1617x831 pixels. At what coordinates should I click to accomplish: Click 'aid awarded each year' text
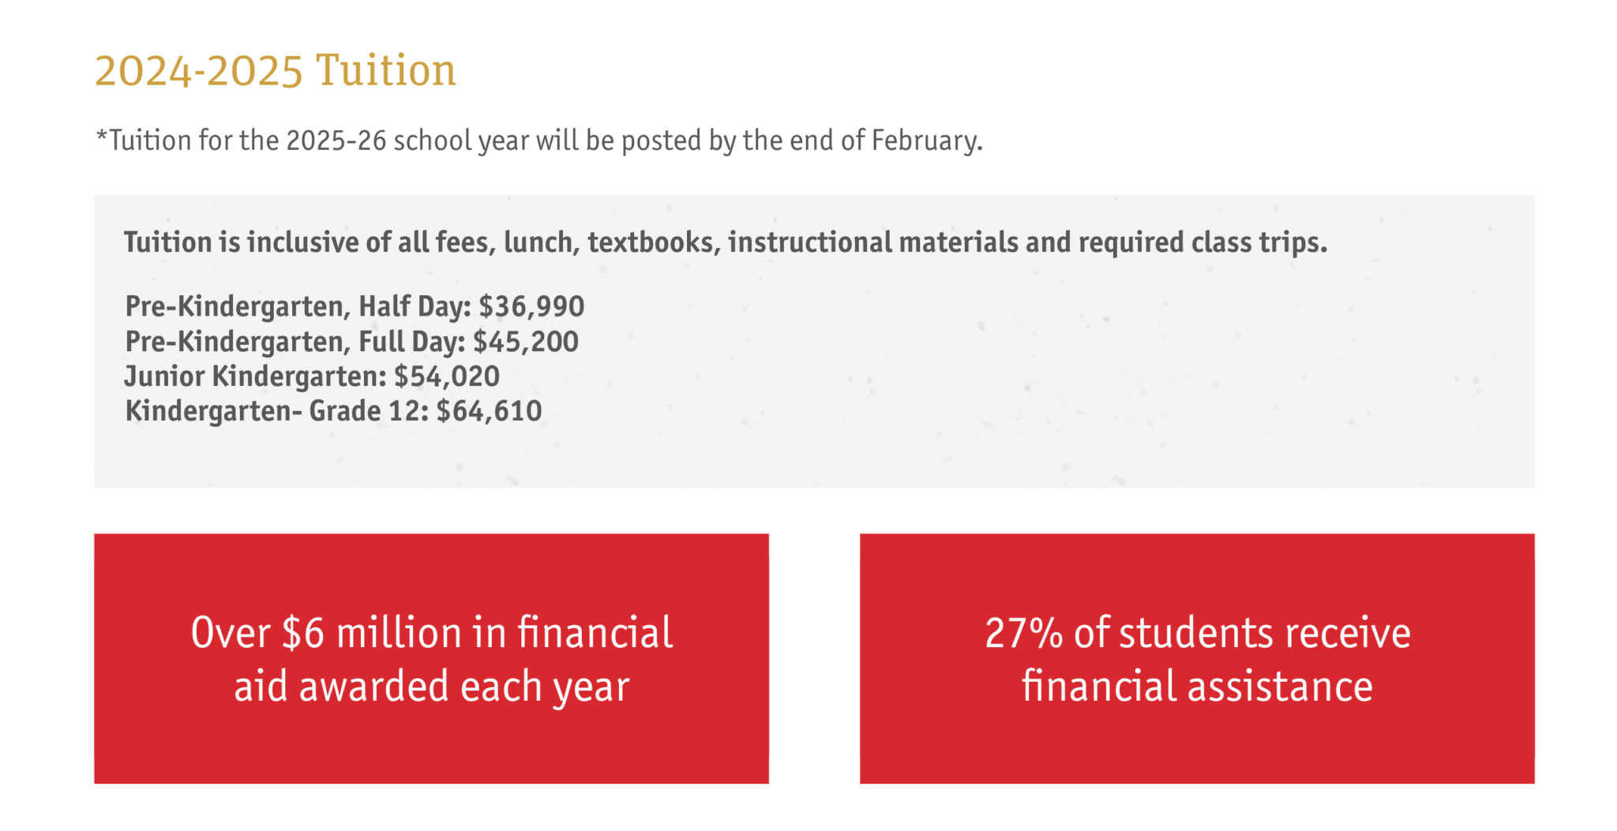coord(432,686)
